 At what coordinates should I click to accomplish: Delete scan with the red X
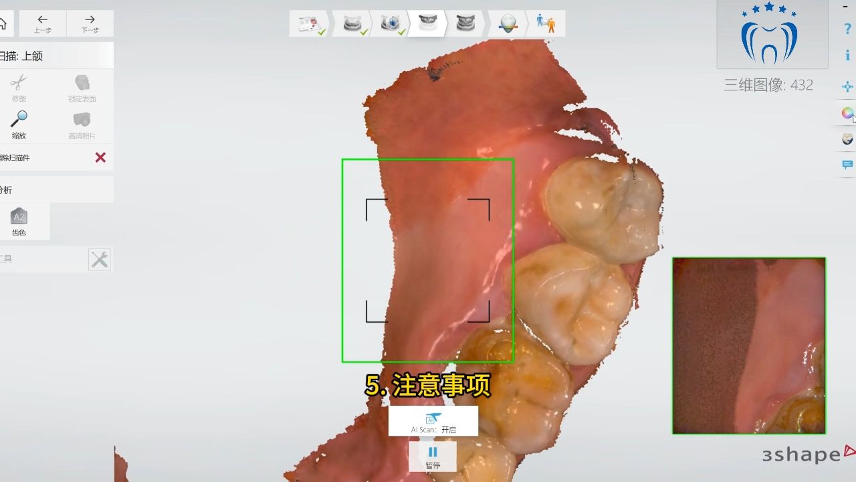(x=100, y=157)
